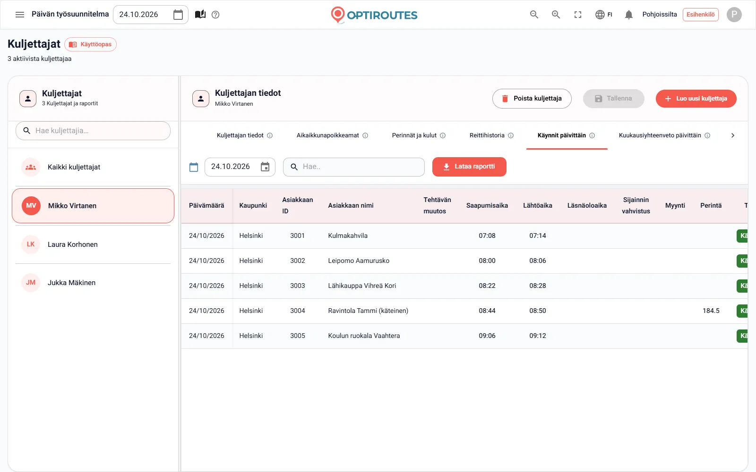
Task: Open the help question mark icon
Action: click(x=215, y=15)
